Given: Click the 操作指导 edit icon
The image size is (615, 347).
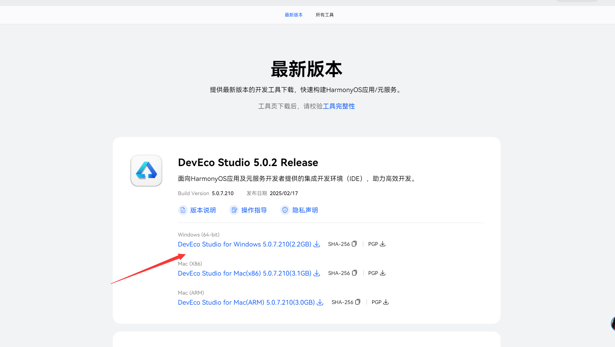Looking at the screenshot, I should coord(234,210).
